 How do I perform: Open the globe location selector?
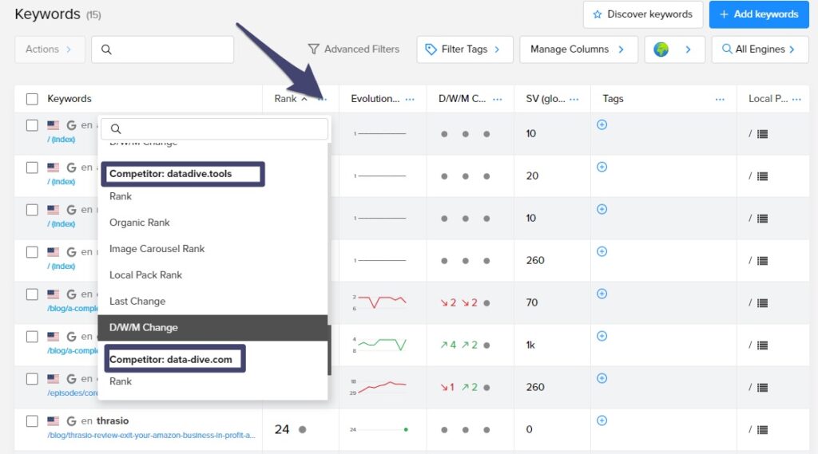pyautogui.click(x=674, y=49)
